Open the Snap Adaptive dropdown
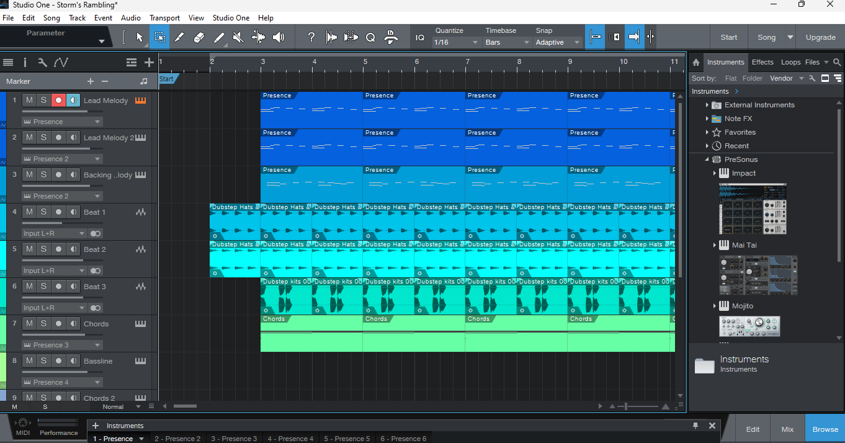845x443 pixels. pos(558,42)
